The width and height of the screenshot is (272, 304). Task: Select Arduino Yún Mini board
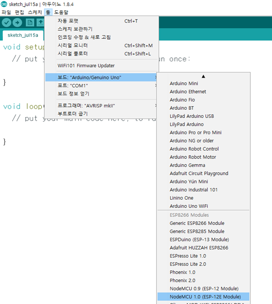click(203, 182)
